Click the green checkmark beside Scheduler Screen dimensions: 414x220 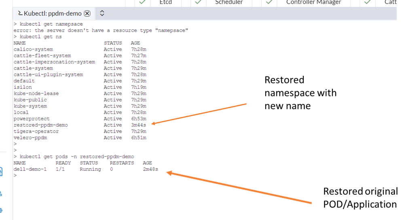coord(198,2)
